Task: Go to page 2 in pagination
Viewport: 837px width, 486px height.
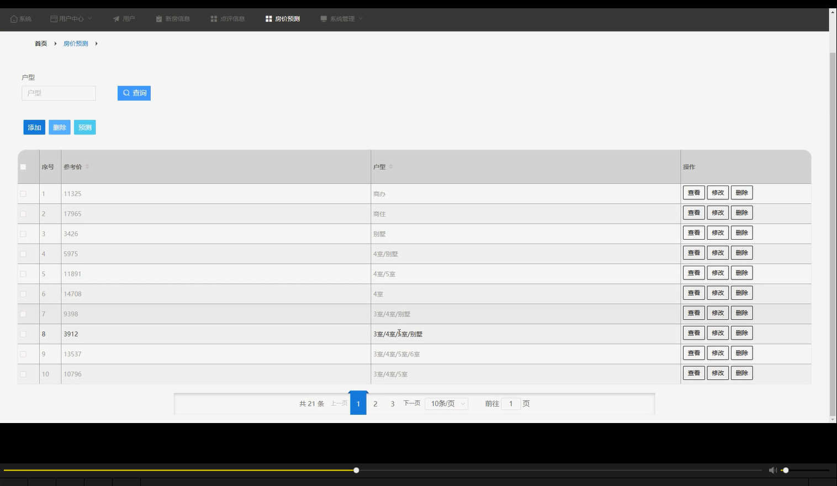Action: point(375,404)
